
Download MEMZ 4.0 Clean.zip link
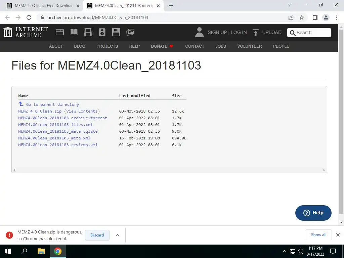(x=40, y=111)
